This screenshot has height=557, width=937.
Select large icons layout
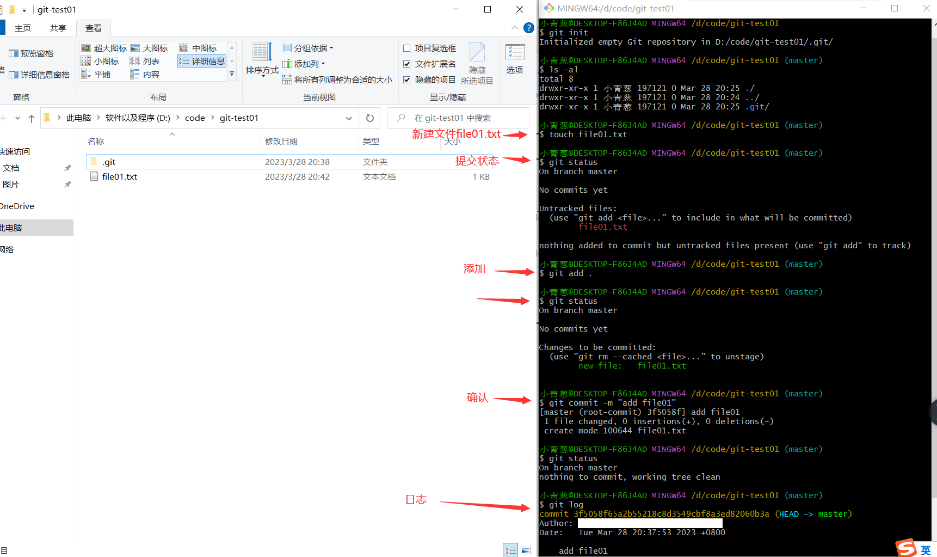point(149,48)
